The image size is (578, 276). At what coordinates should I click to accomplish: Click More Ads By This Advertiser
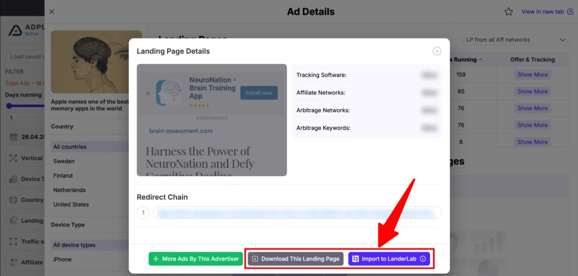pos(196,259)
